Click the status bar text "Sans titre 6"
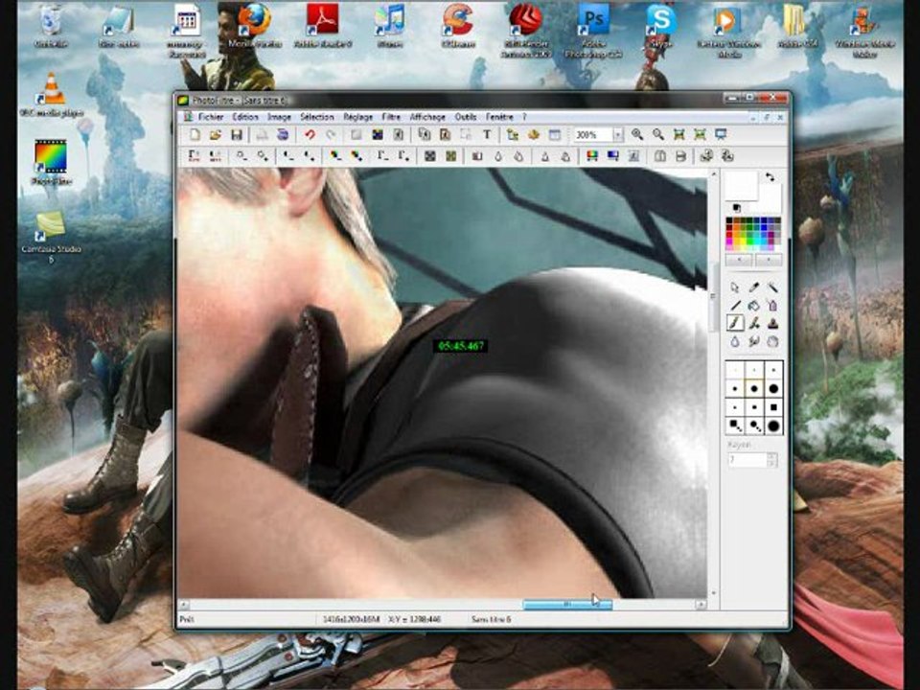This screenshot has width=920, height=690. point(491,619)
